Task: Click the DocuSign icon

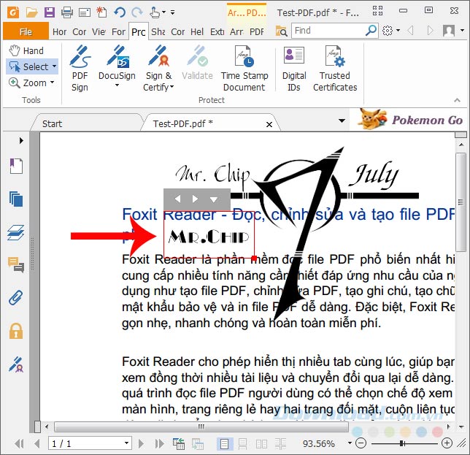Action: [x=117, y=56]
